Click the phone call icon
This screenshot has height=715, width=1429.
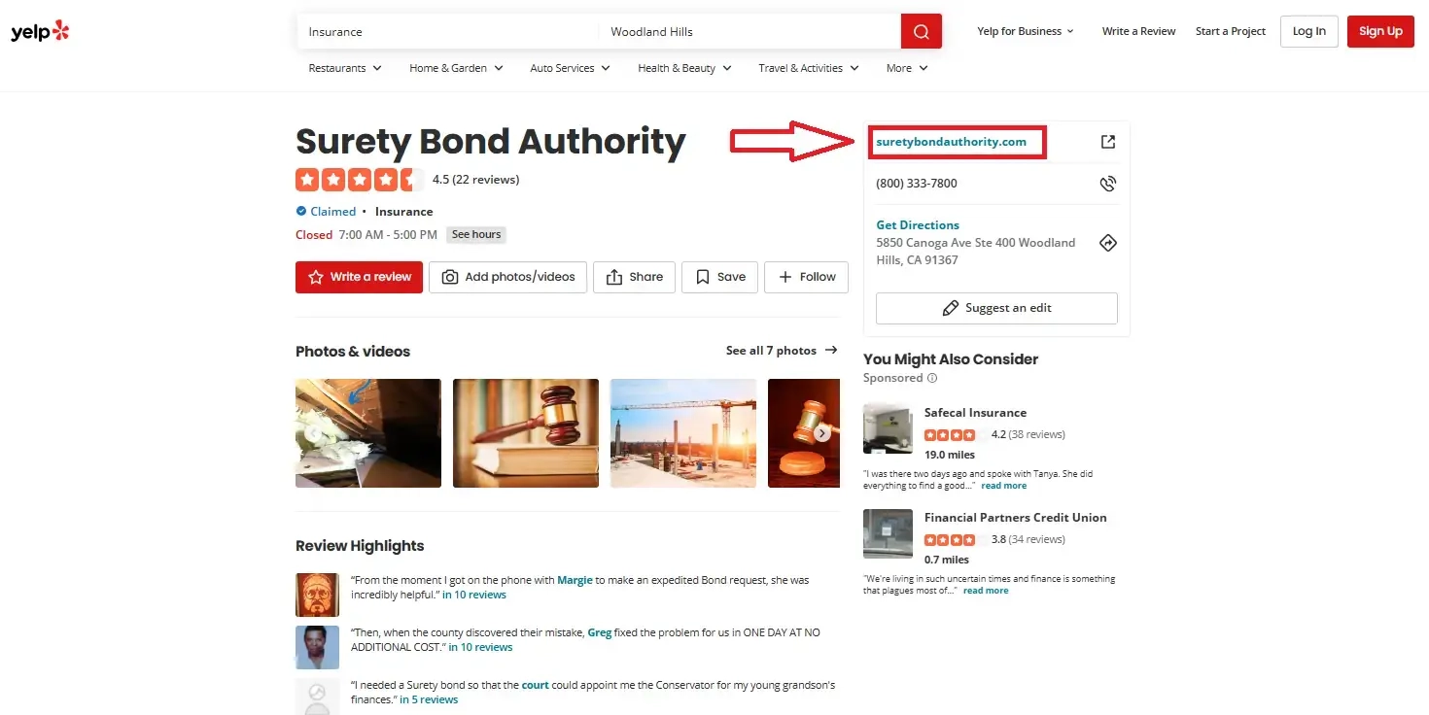pos(1107,183)
